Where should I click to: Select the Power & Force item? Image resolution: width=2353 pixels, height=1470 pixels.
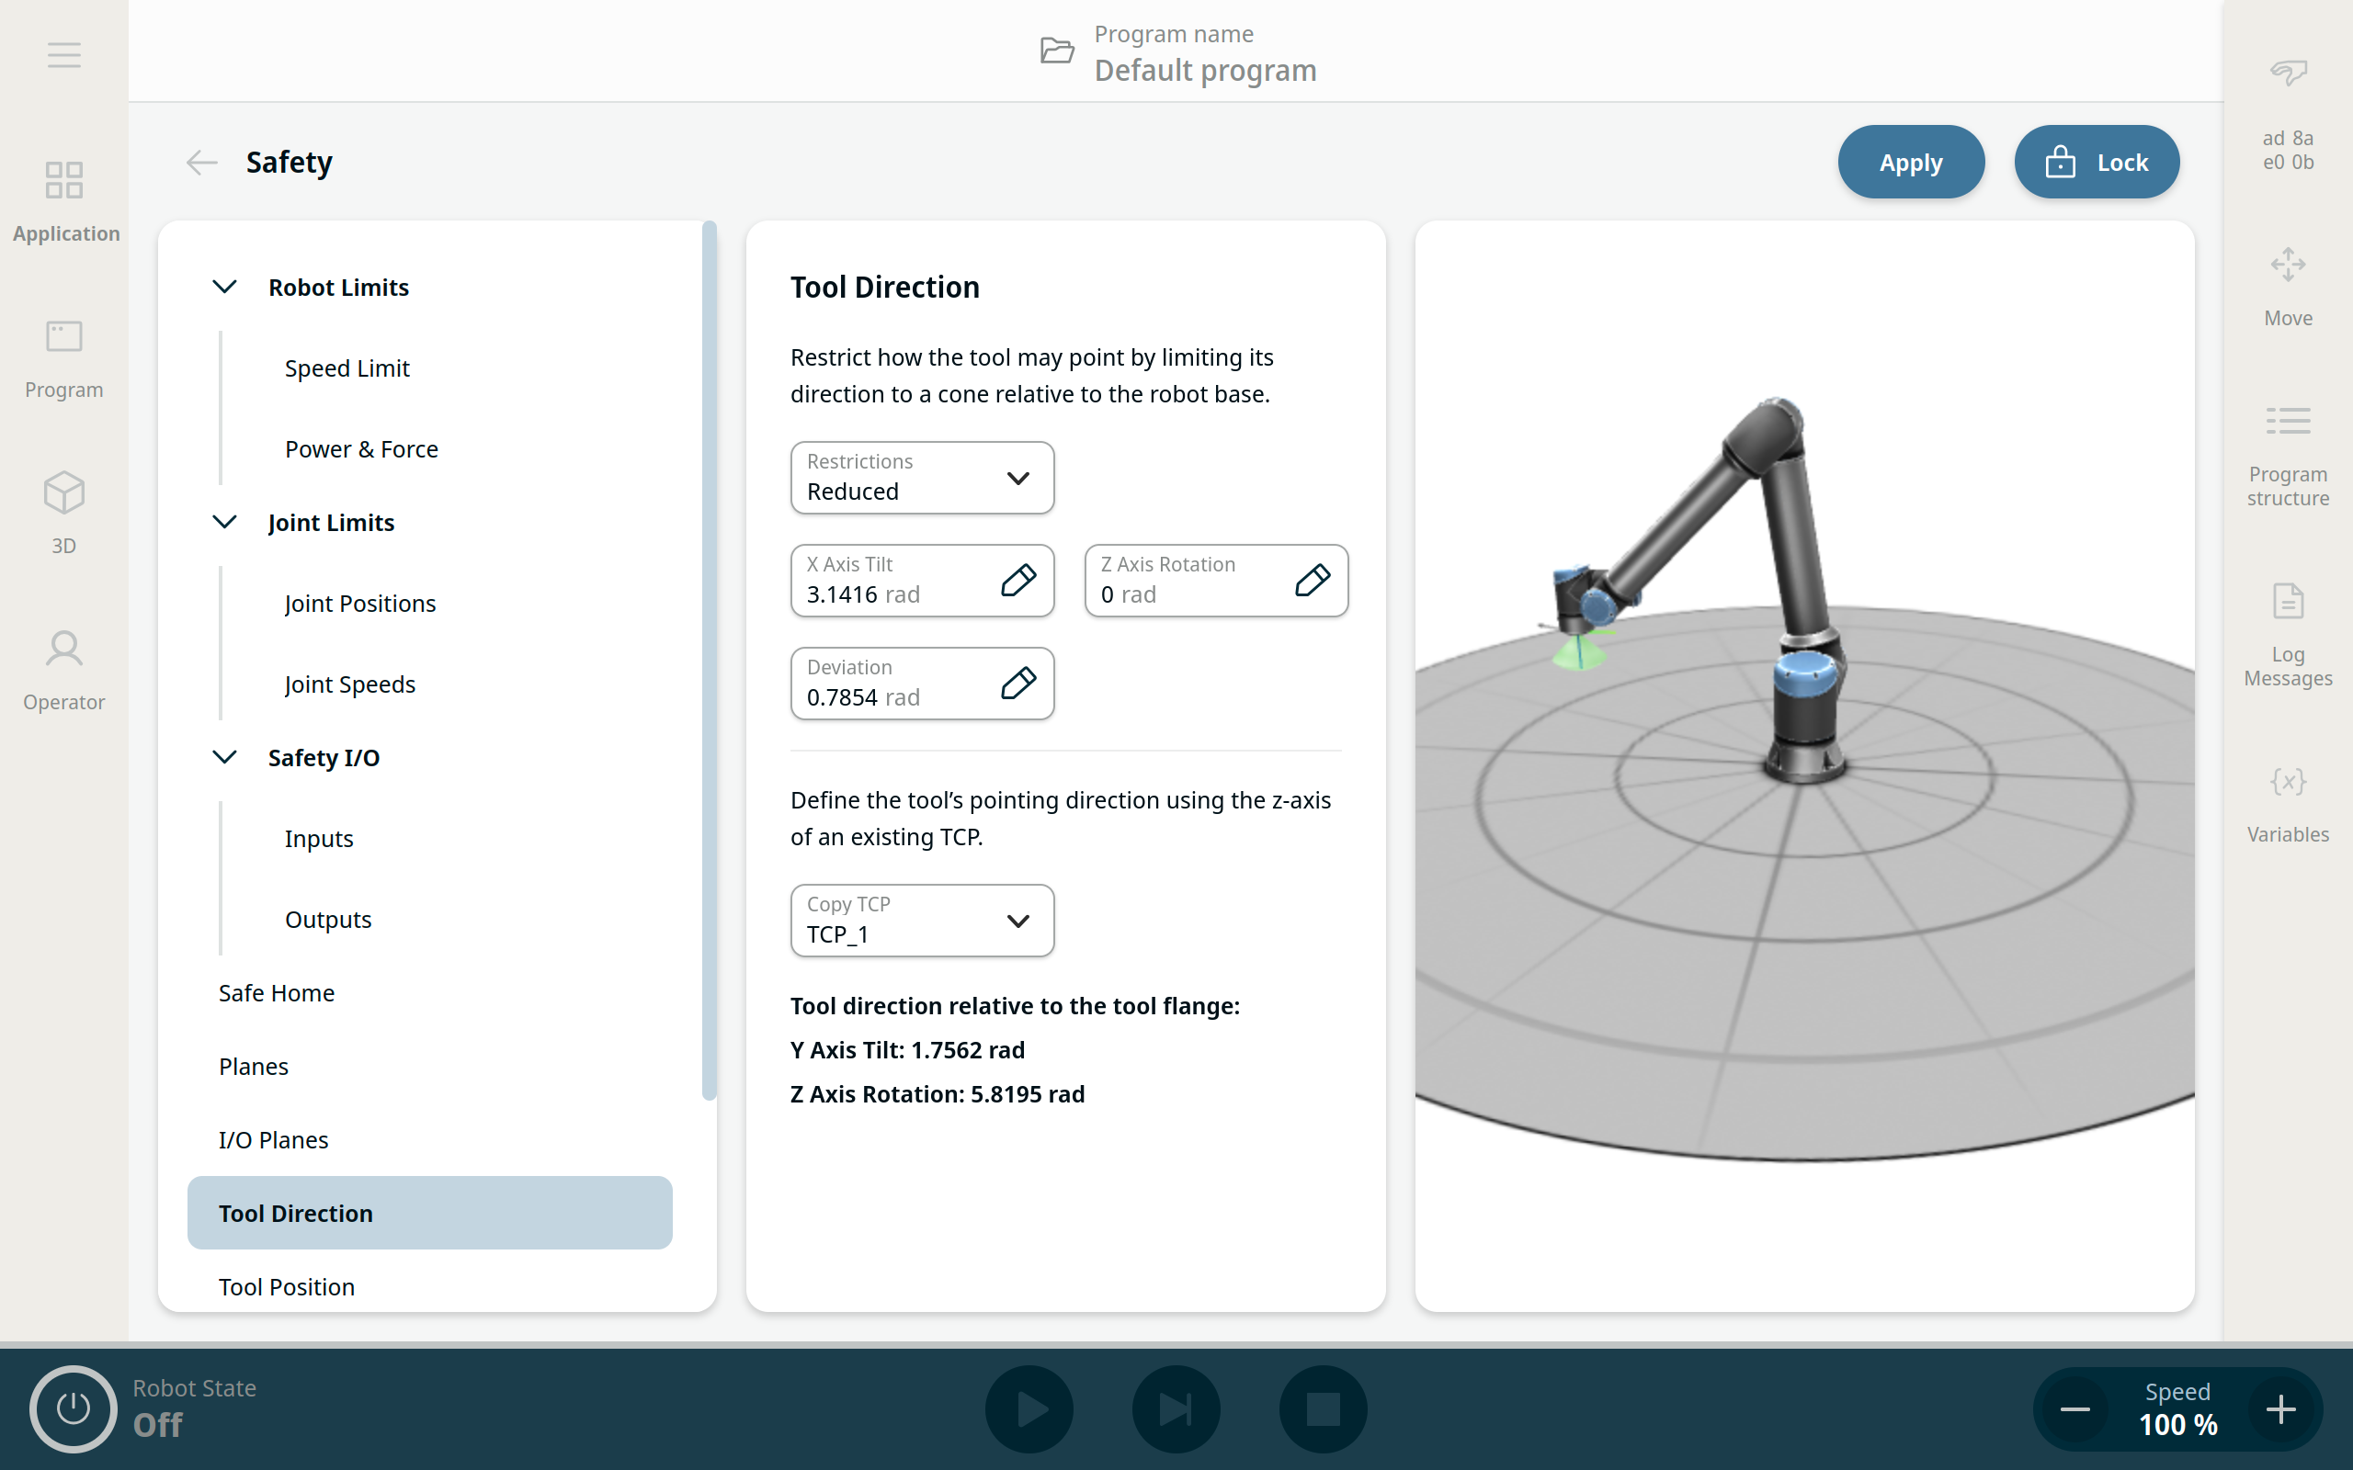pyautogui.click(x=360, y=449)
